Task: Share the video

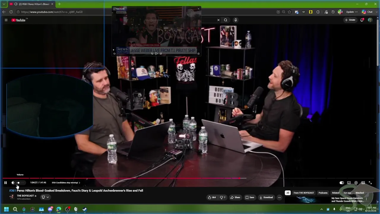Action: [x=235, y=197]
